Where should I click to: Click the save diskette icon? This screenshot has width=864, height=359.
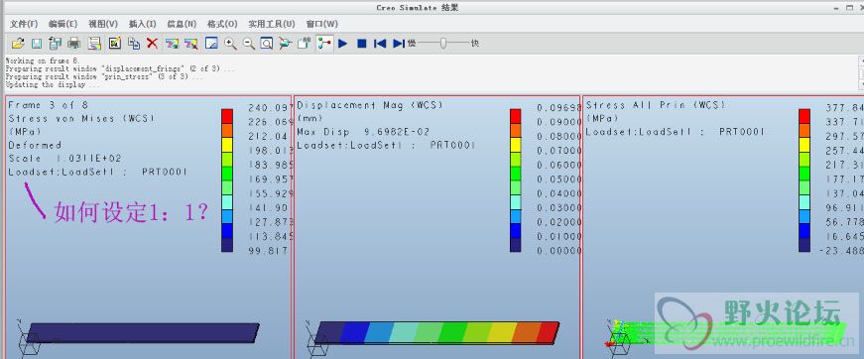pyautogui.click(x=37, y=43)
